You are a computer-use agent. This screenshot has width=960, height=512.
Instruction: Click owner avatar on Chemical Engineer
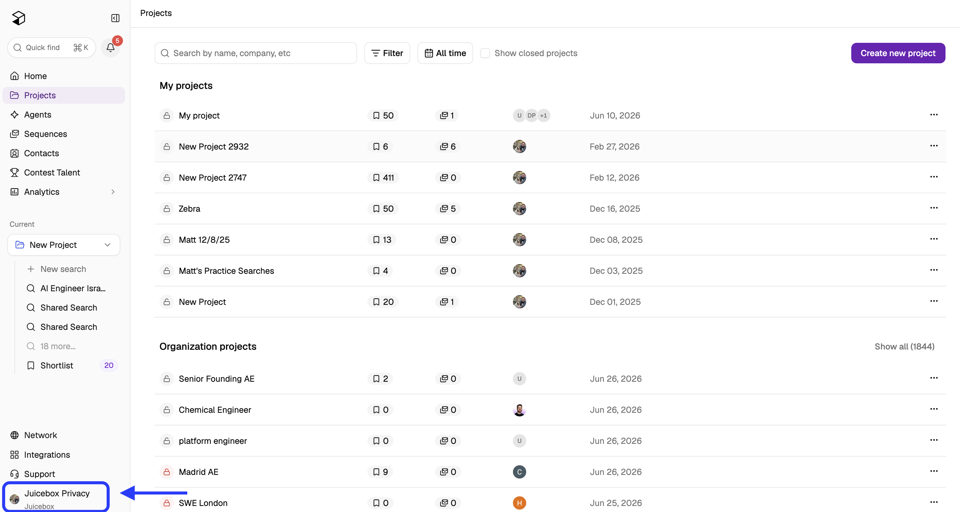(519, 410)
